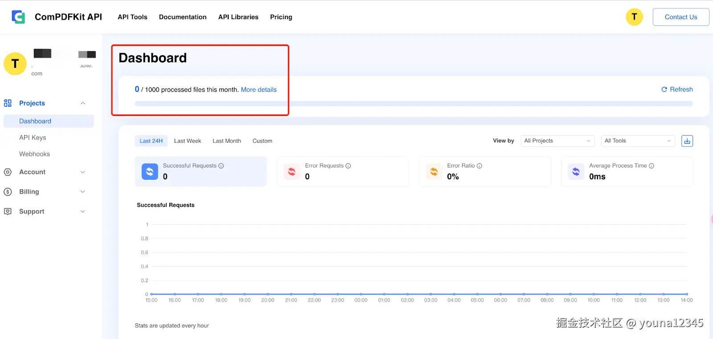Open the user avatar in top bar
The width and height of the screenshot is (713, 339).
(x=634, y=17)
